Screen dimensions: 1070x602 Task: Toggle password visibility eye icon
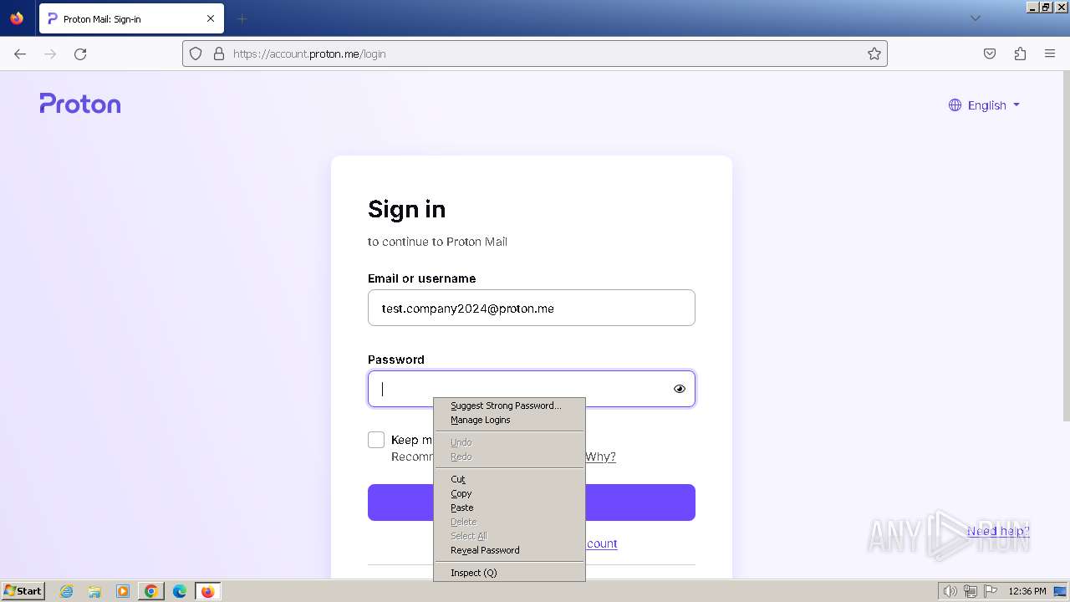coord(680,389)
